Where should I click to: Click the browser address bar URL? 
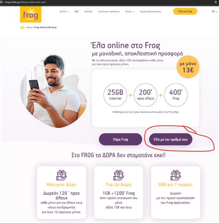(25, 2)
